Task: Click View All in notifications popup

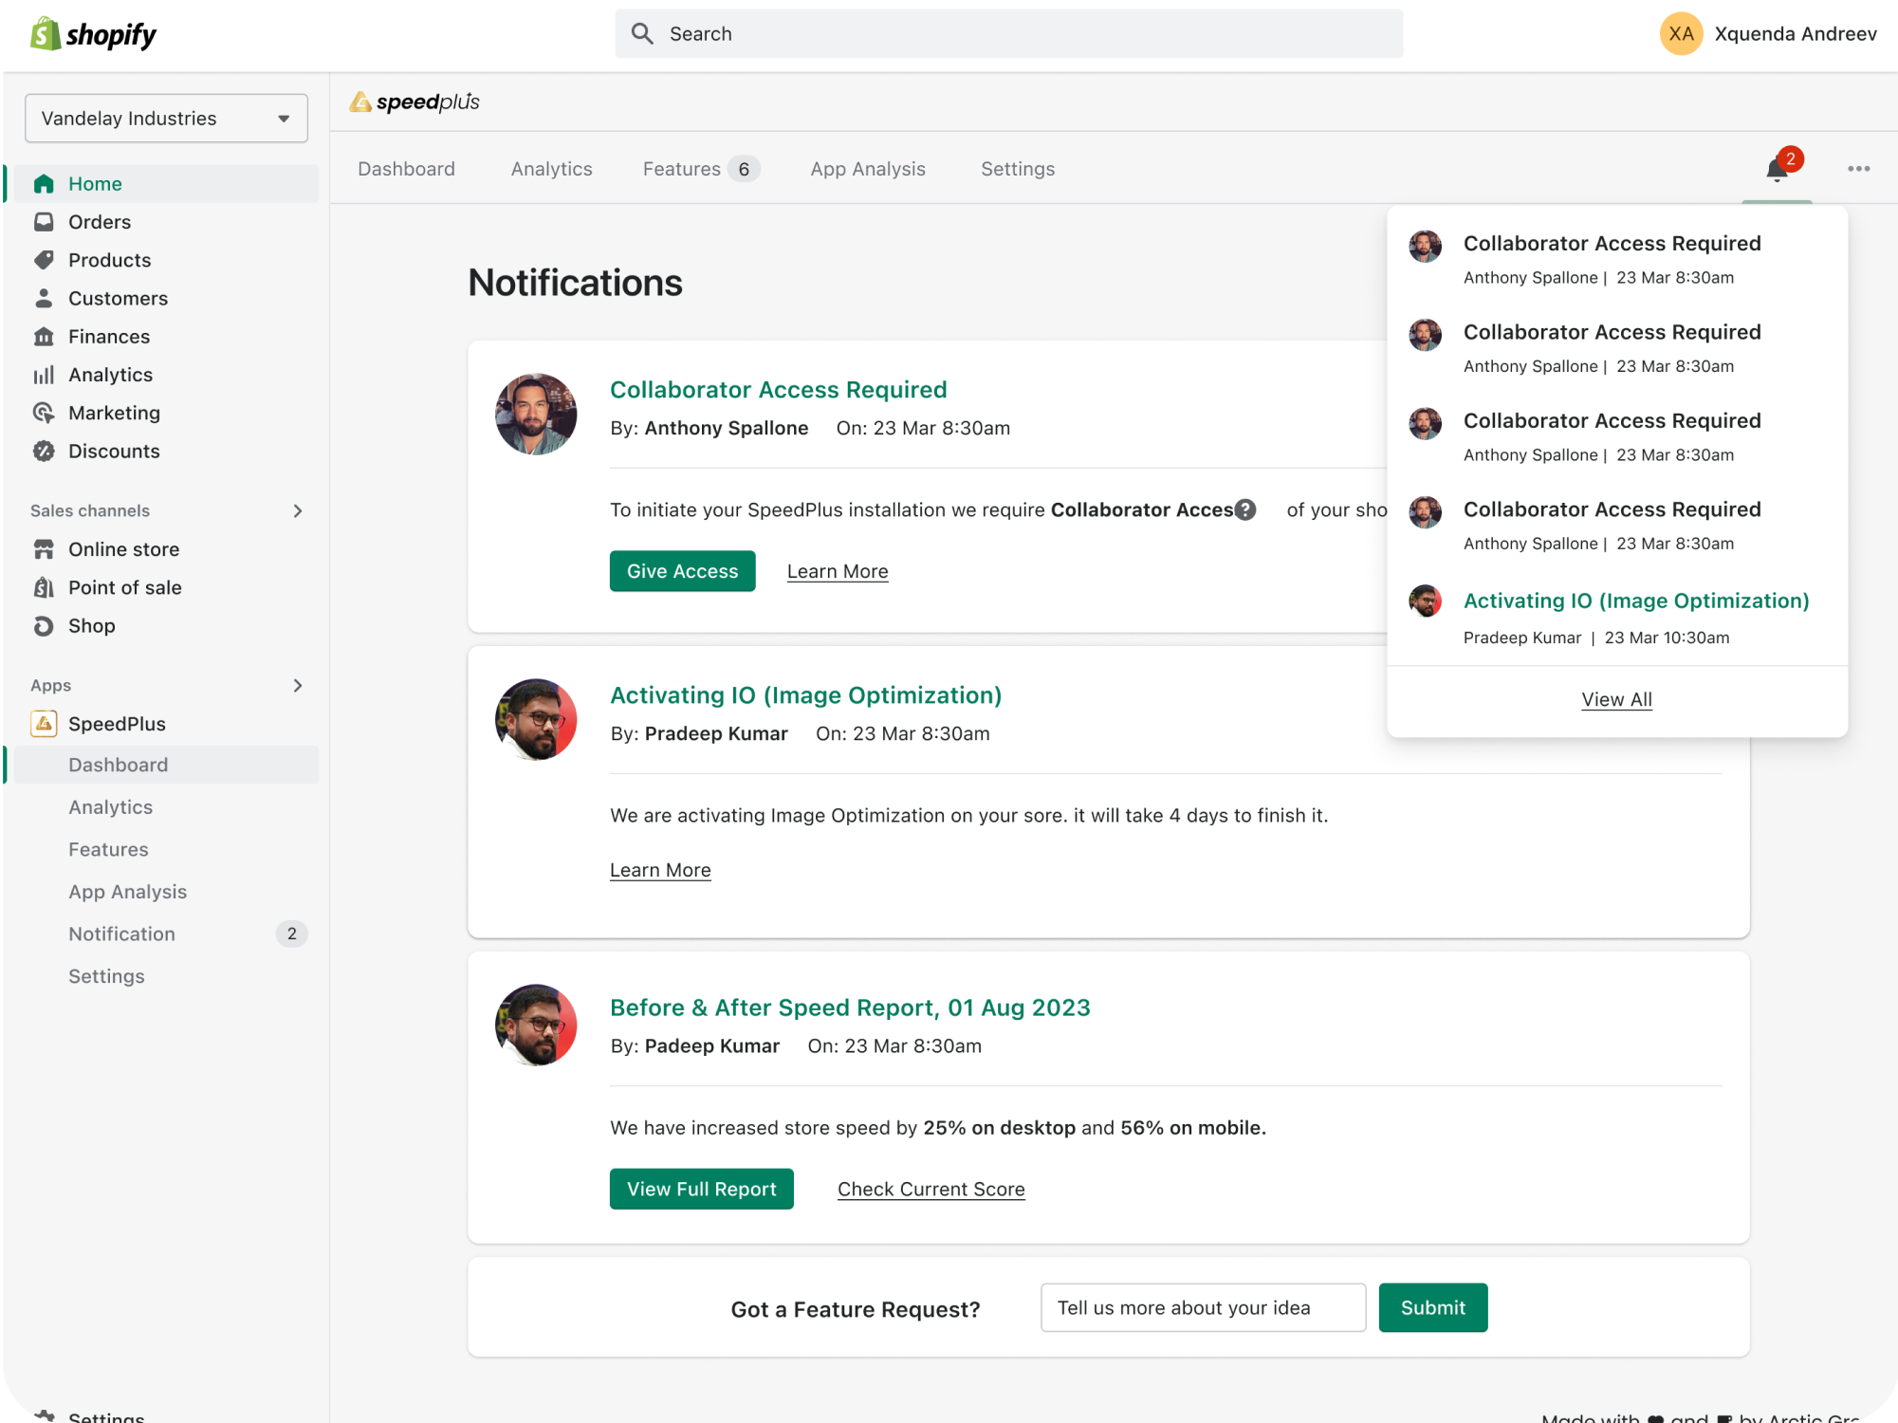Action: pyautogui.click(x=1616, y=699)
